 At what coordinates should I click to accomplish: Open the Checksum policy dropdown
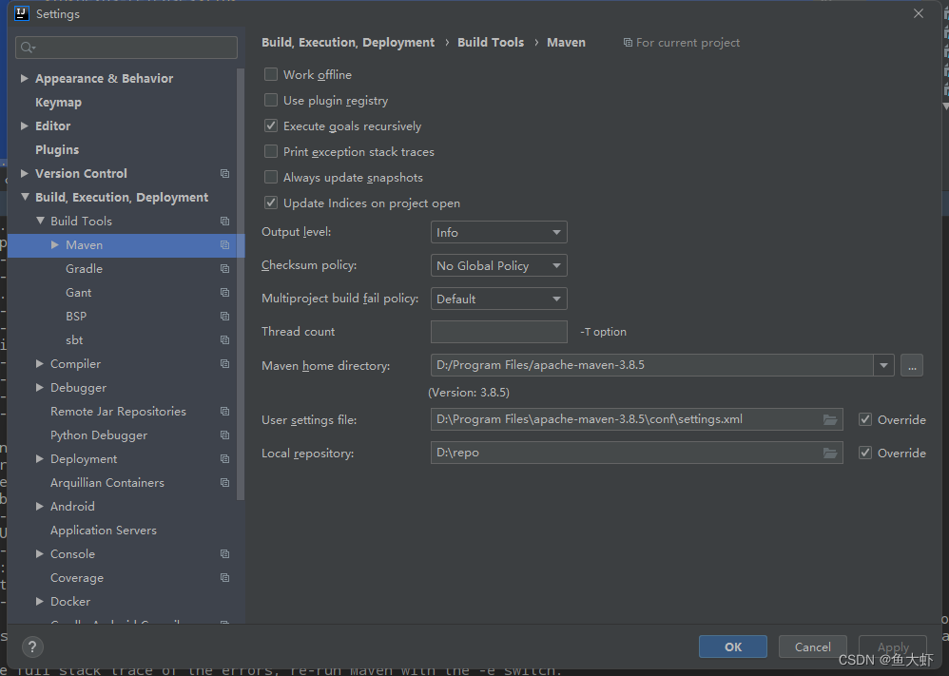pos(498,265)
